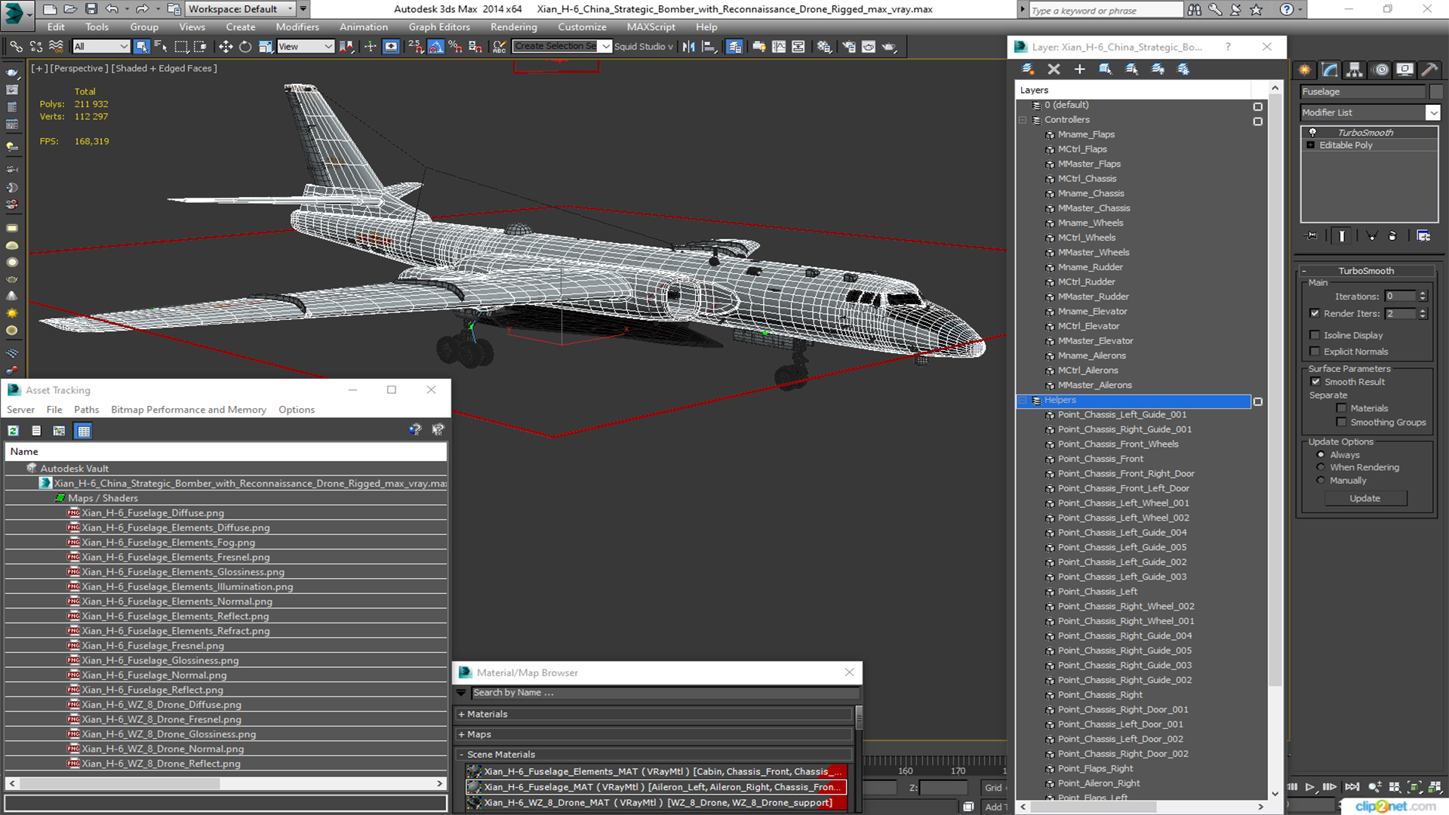1449x815 pixels.
Task: Select Xian_H-6_WZ_8_Drone_MAT scene material
Action: click(x=655, y=803)
